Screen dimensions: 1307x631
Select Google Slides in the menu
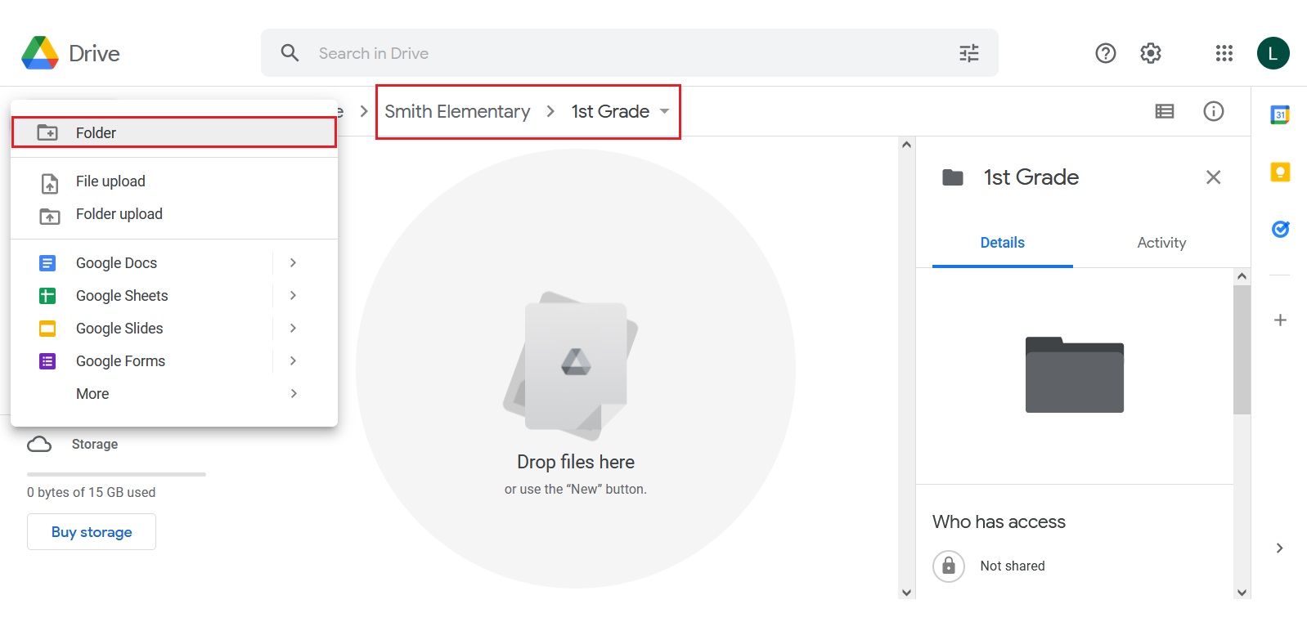point(174,329)
